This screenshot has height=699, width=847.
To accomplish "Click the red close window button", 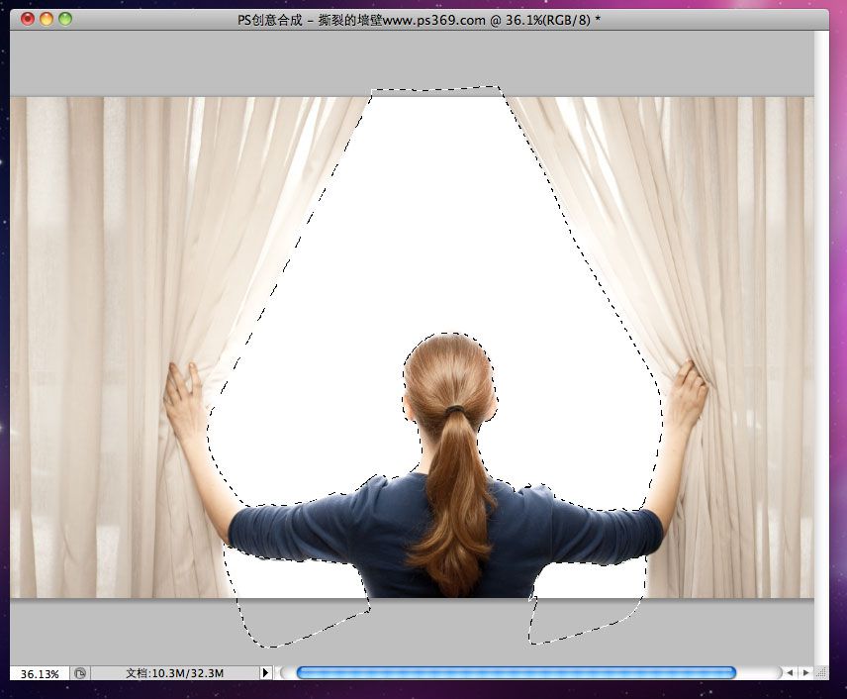I will tap(28, 19).
